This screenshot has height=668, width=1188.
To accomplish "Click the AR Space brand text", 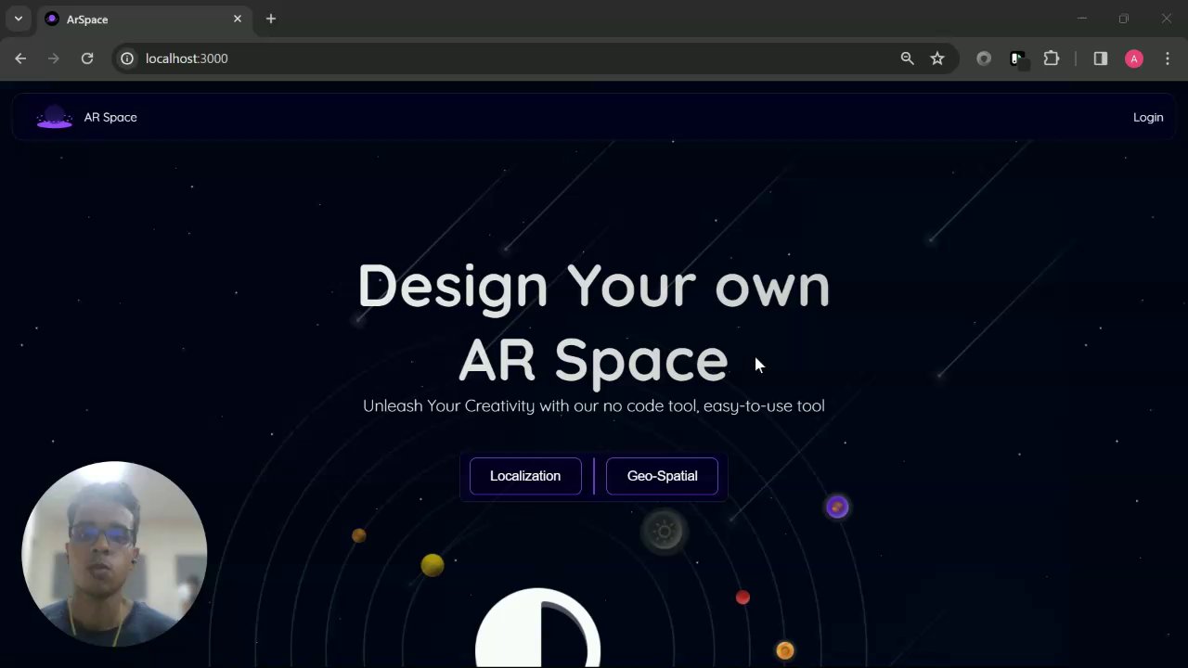I will 110,117.
